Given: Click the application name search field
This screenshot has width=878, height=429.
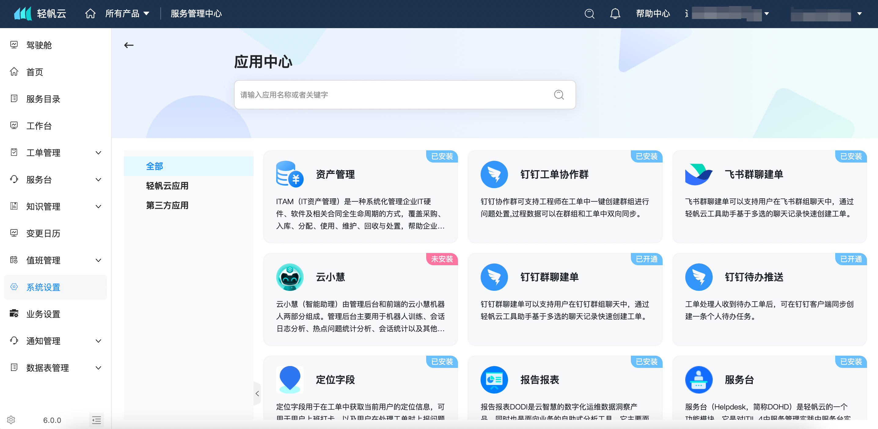Looking at the screenshot, I should (392, 95).
